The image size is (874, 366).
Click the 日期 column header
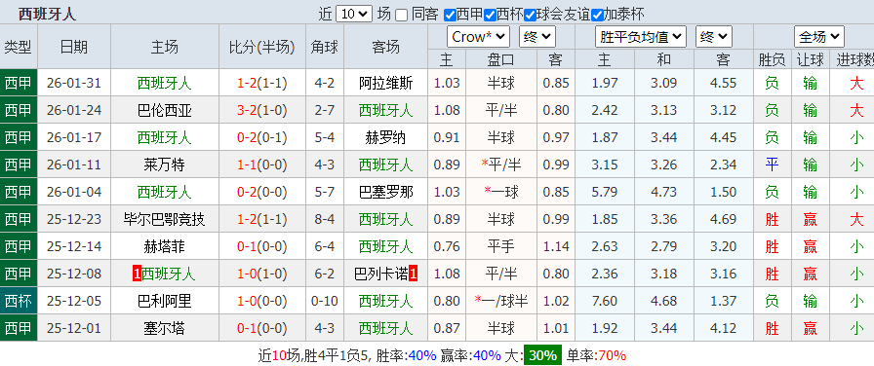tap(74, 47)
